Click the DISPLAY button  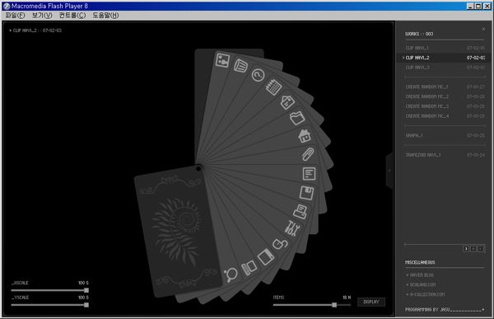[371, 302]
